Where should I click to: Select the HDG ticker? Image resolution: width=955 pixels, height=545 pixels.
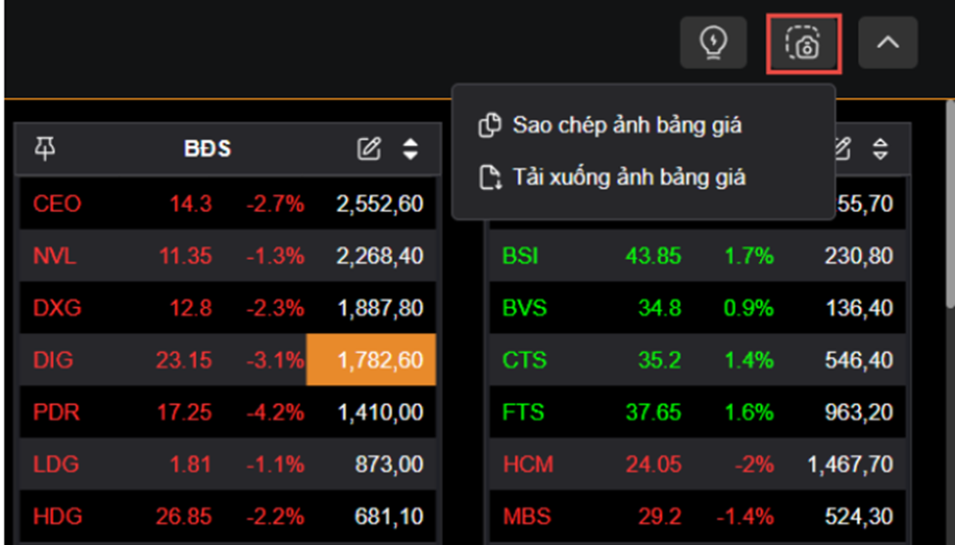click(57, 517)
